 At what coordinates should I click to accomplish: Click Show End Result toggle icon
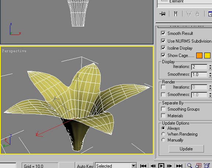[176, 14]
